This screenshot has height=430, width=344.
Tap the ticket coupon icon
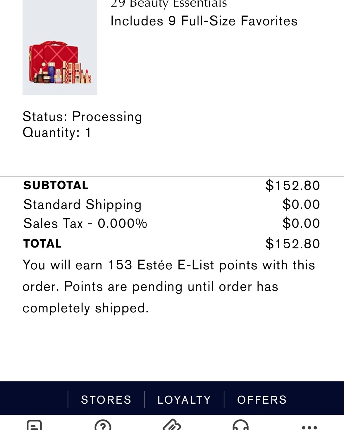pos(172,425)
